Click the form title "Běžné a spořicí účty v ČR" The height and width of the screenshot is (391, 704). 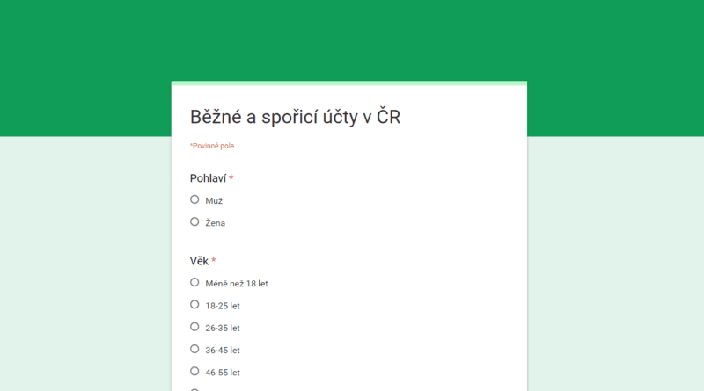click(295, 117)
